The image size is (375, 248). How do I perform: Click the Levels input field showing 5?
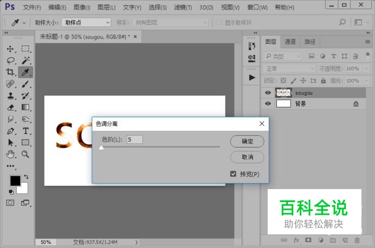tap(134, 139)
